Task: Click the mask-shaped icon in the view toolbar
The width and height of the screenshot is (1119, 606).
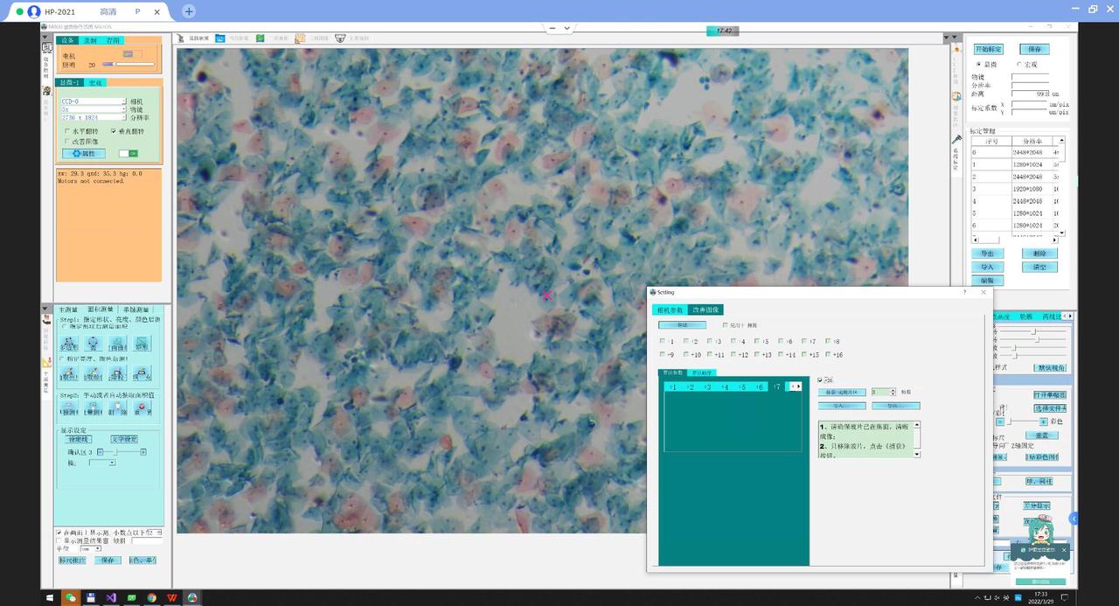Action: pos(339,38)
